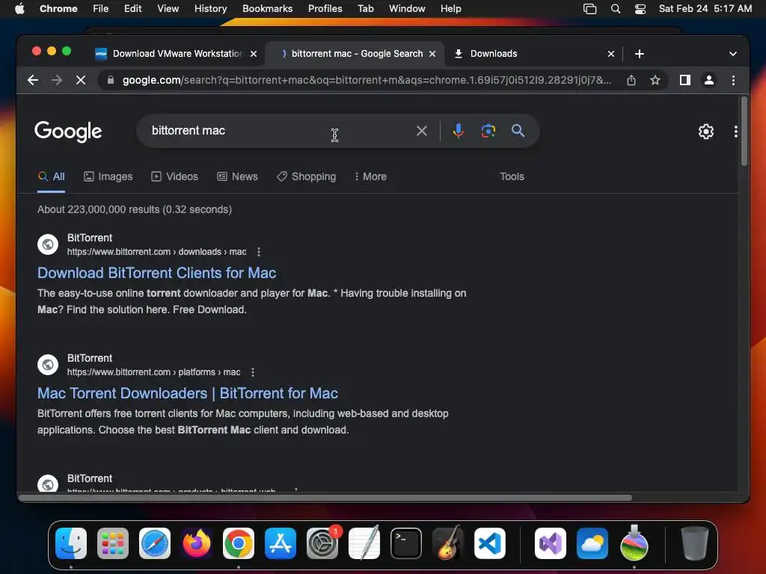Screen dimensions: 766x574
Task: Search by image with Google Lens
Action: (x=488, y=131)
